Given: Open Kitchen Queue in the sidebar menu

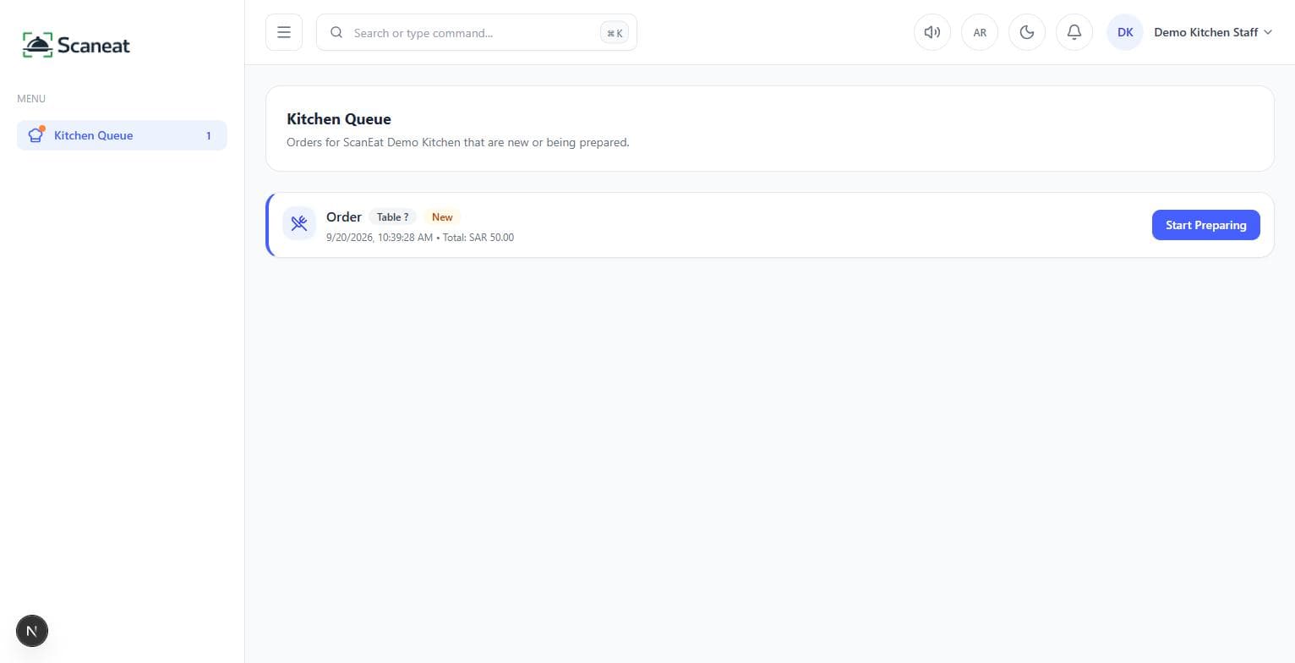Looking at the screenshot, I should [x=122, y=135].
